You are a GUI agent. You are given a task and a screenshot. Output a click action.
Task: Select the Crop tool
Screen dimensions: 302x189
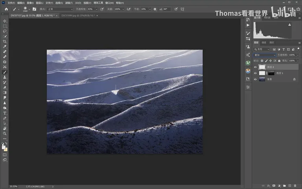tap(5, 41)
